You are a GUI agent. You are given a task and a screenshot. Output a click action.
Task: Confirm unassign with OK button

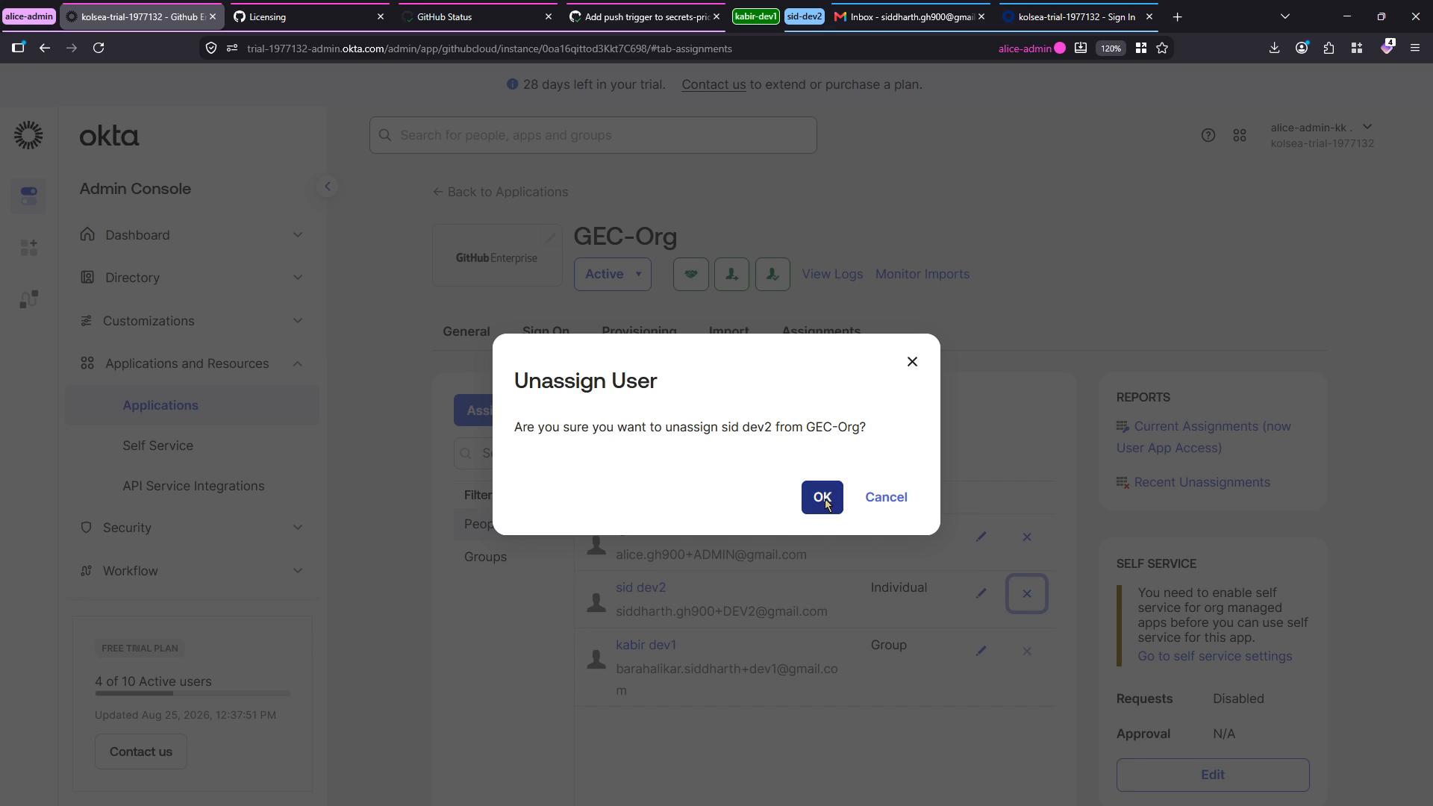[x=822, y=497]
